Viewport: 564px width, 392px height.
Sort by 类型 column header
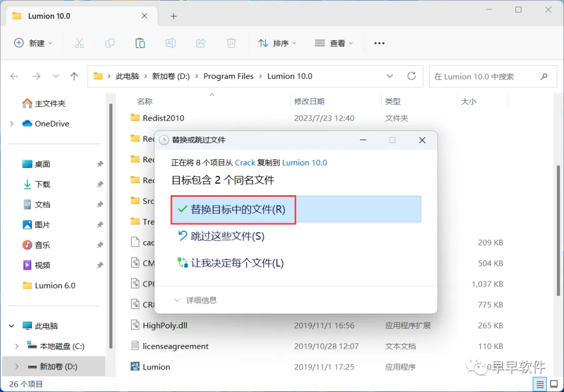coord(393,101)
